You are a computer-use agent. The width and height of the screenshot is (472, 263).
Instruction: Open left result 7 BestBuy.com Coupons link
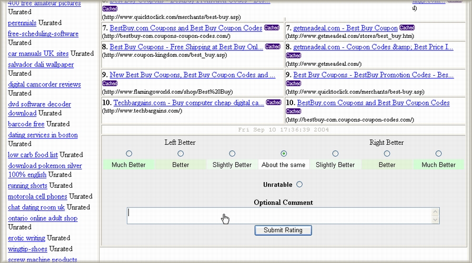pyautogui.click(x=186, y=28)
